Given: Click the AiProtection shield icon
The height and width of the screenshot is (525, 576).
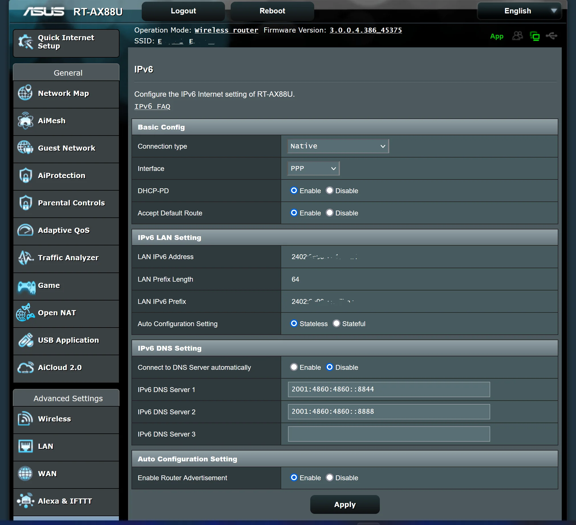Looking at the screenshot, I should coord(25,175).
